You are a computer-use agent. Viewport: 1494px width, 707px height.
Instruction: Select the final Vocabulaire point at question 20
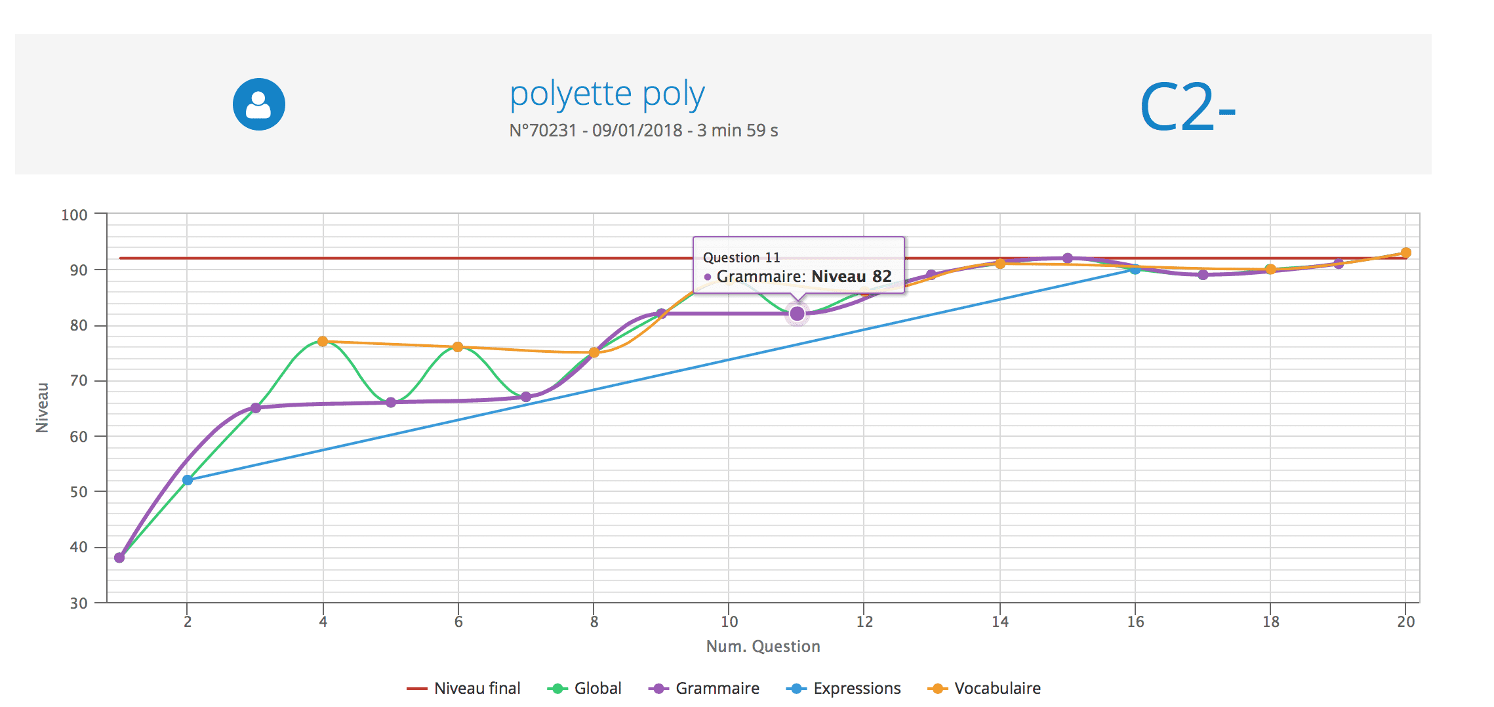(1405, 253)
